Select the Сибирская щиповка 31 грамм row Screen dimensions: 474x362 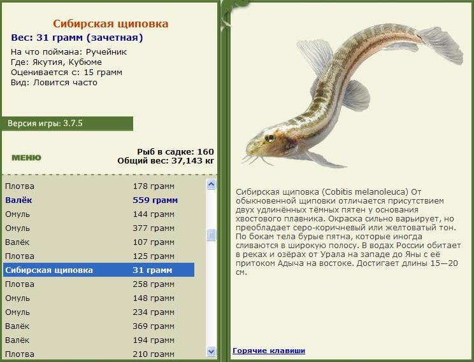tap(99, 270)
